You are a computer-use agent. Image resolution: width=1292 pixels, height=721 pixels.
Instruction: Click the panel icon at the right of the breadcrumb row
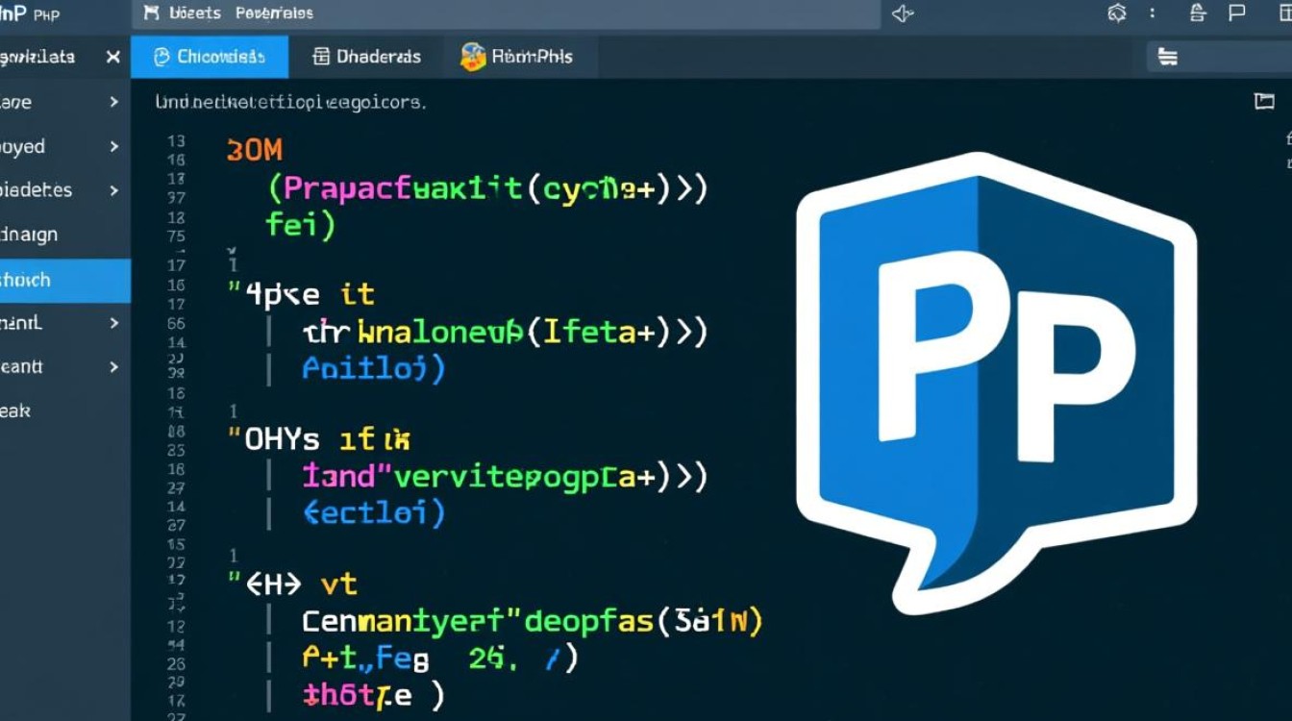1264,101
